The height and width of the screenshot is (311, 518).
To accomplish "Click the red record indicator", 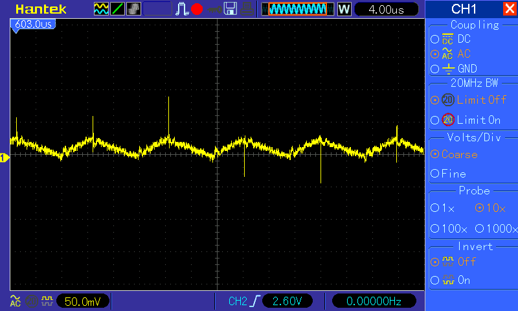I will tap(197, 9).
